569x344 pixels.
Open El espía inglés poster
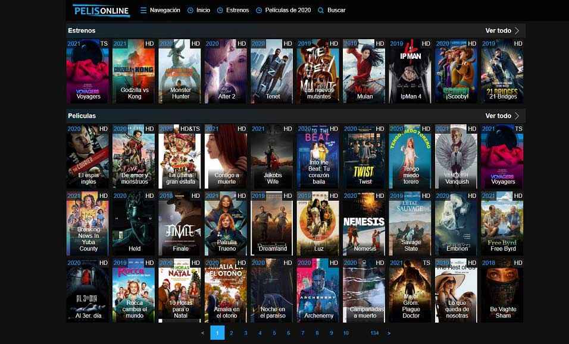click(x=88, y=156)
